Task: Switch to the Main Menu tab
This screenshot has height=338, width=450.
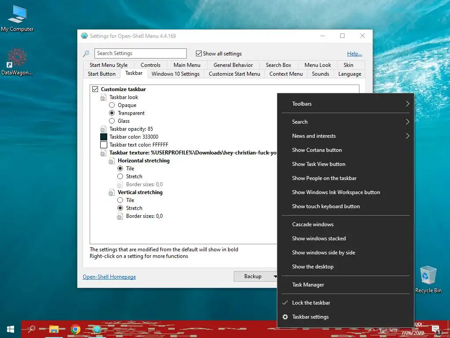Action: pos(187,65)
